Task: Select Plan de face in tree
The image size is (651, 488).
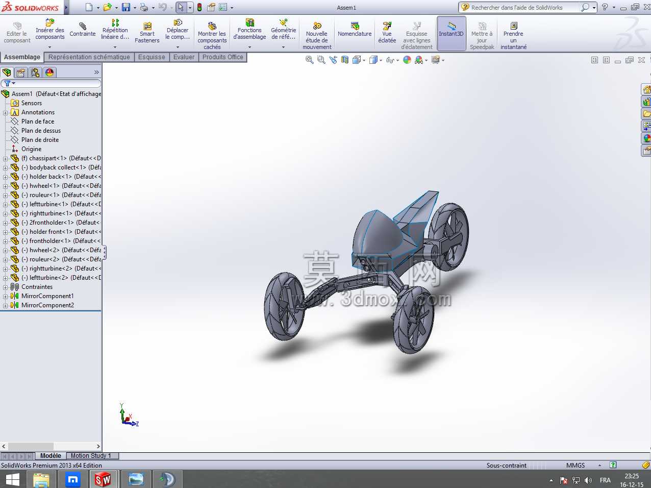Action: coord(37,121)
